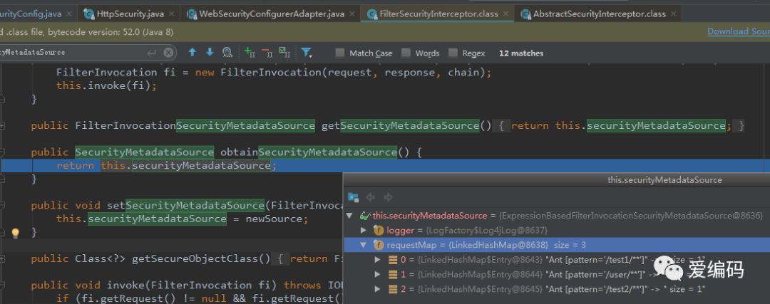Select the LinkedHashMap$Entry@8645 row
This screenshot has width=770, height=304.
[556, 289]
